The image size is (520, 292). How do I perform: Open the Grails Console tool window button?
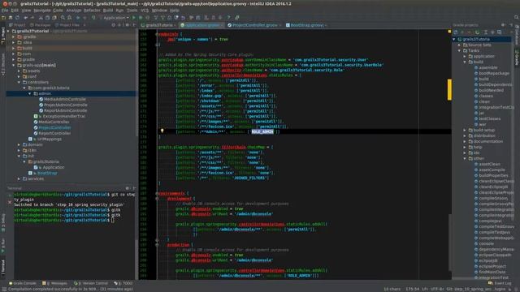(x=23, y=283)
